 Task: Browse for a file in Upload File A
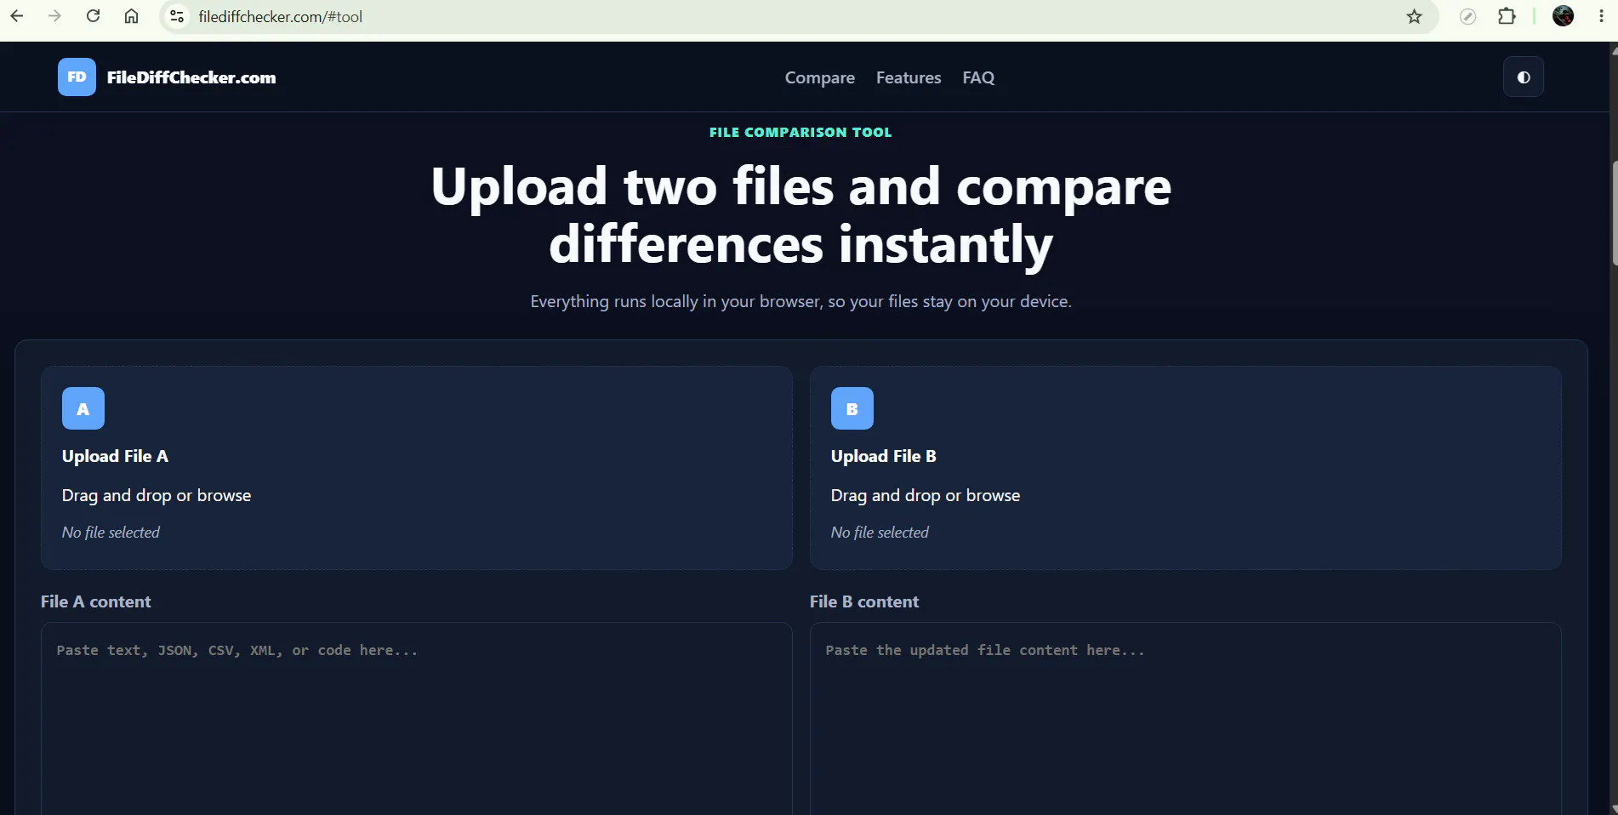(417, 468)
